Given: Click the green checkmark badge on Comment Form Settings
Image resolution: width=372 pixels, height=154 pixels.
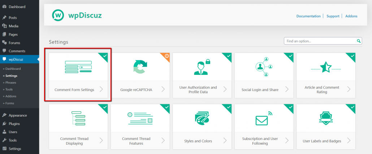Looking at the screenshot, I should pyautogui.click(x=105, y=56).
